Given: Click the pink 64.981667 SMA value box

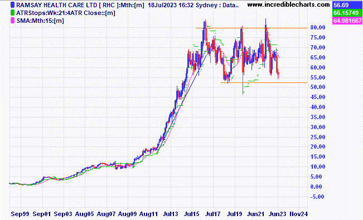Looking at the screenshot, I should 347,21.
